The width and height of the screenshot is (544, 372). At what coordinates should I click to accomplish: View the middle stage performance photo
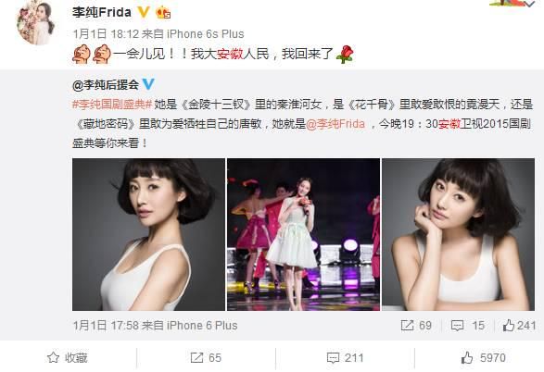pos(303,234)
